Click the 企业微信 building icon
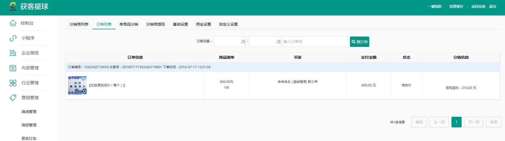The width and height of the screenshot is (505, 141). point(13,53)
